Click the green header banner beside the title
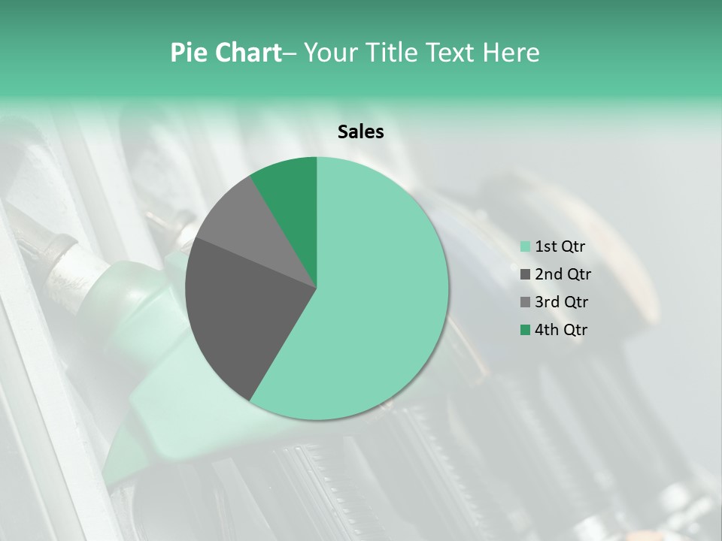The width and height of the screenshot is (722, 541). (631, 50)
